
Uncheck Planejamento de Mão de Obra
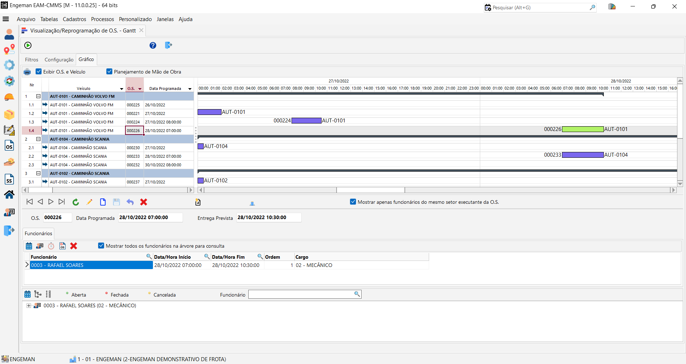tap(110, 72)
